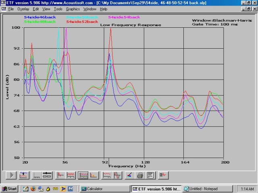The height and width of the screenshot is (193, 258).
Task: Launch Firefox from quick launch bar
Action: click(33, 189)
